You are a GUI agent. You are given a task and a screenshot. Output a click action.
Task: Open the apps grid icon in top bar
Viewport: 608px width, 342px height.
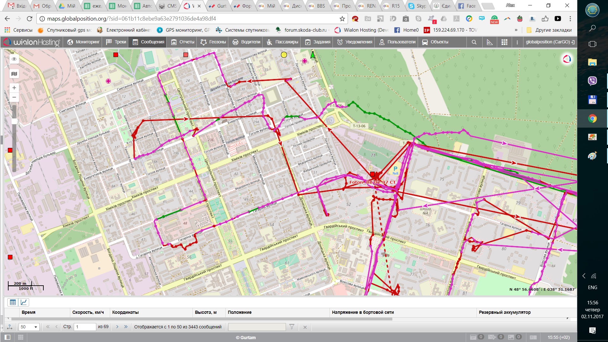(504, 42)
